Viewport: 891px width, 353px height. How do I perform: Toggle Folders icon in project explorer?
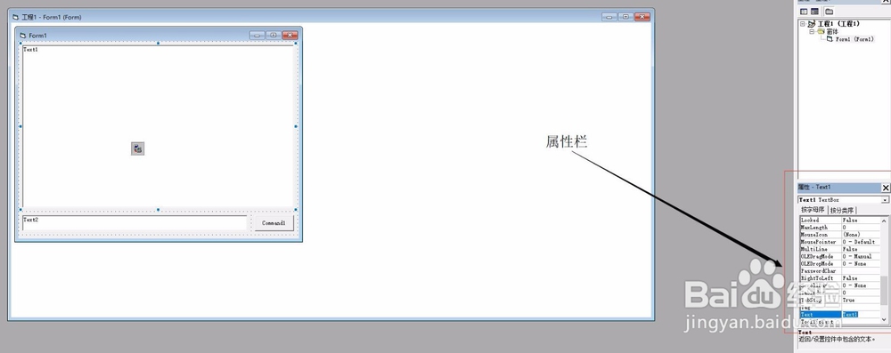click(829, 12)
